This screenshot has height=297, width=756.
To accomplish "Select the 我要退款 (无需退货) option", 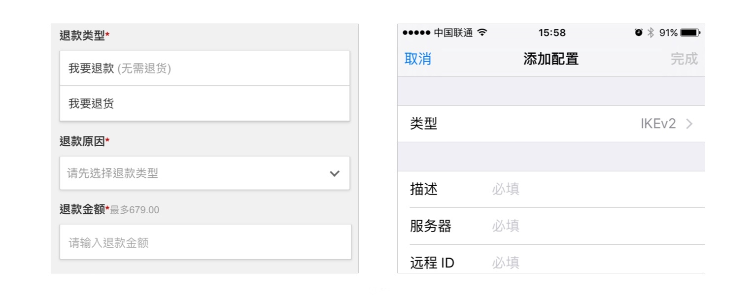I will [x=205, y=68].
